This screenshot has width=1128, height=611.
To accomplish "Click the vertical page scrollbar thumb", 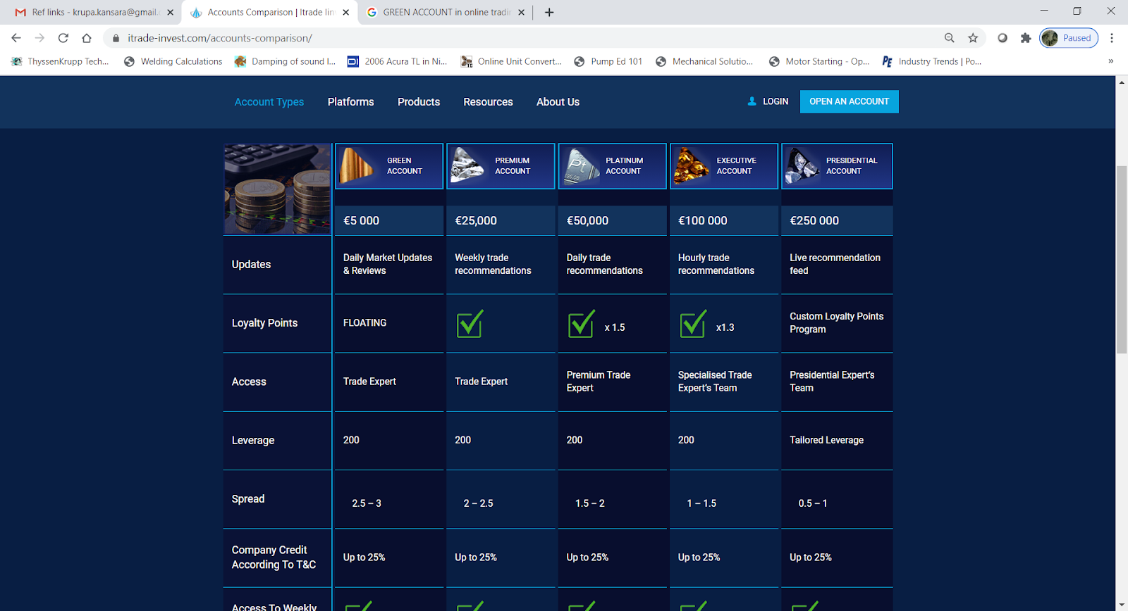I will point(1122,260).
